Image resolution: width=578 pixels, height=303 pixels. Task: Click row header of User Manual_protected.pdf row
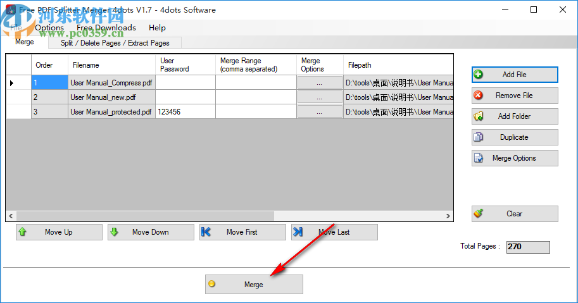[19, 111]
